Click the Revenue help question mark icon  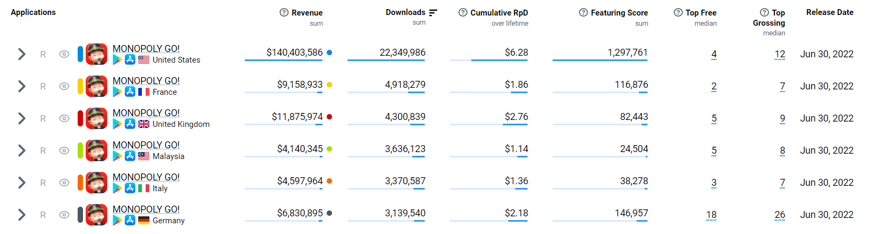pyautogui.click(x=284, y=12)
